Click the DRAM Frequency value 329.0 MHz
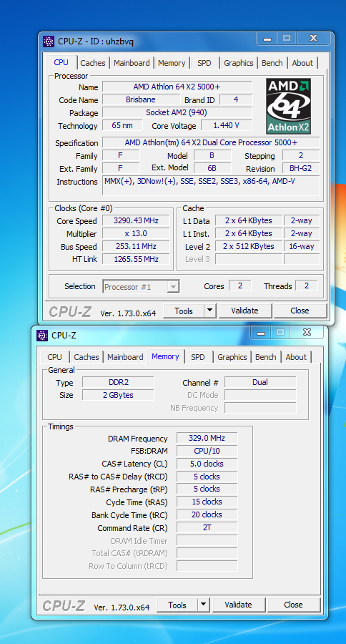The width and height of the screenshot is (346, 644). (207, 438)
